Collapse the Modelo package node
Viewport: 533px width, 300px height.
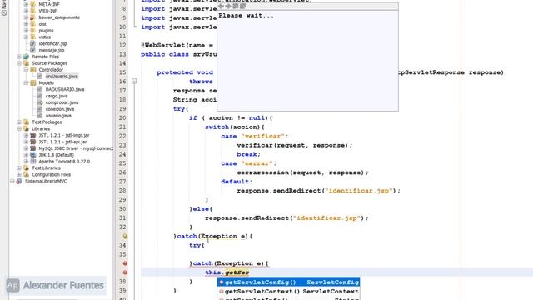pos(26,83)
